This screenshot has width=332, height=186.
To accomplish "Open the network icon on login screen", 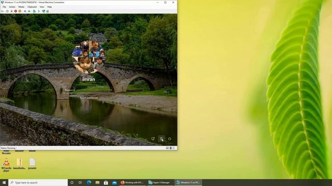I will point(153,138).
